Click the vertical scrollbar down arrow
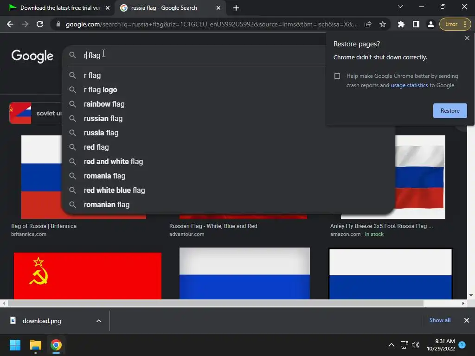This screenshot has height=356, width=475. click(471, 295)
